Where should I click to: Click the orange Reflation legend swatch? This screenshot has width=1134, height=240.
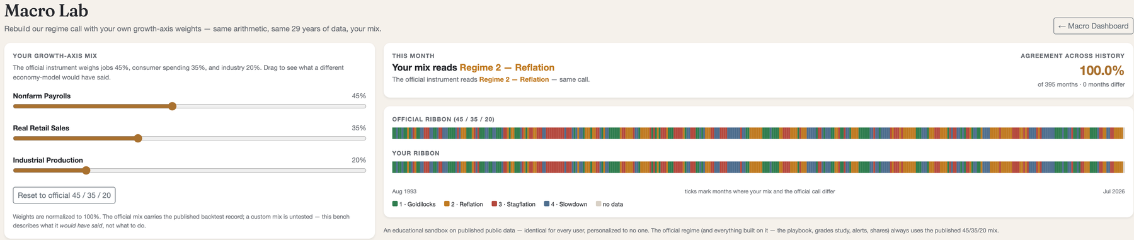pos(447,204)
